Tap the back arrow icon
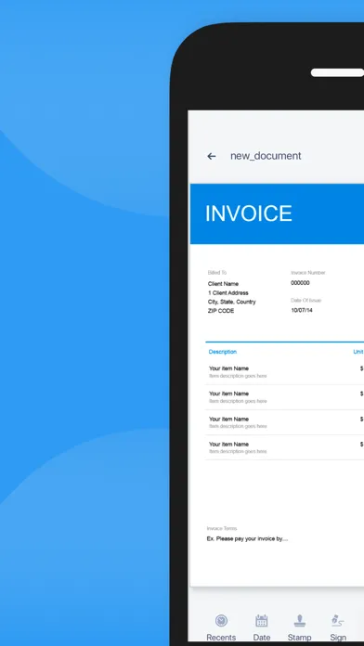364x646 pixels. tap(212, 156)
